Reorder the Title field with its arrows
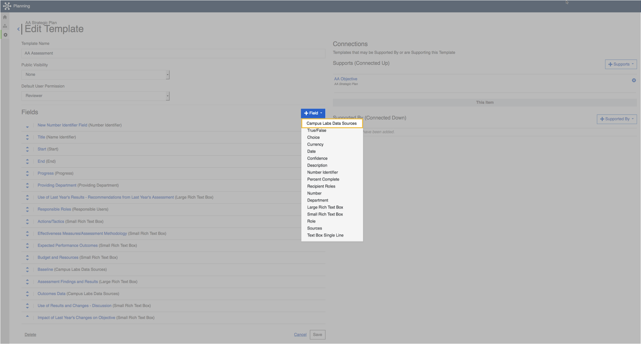The width and height of the screenshot is (641, 344). (x=27, y=137)
